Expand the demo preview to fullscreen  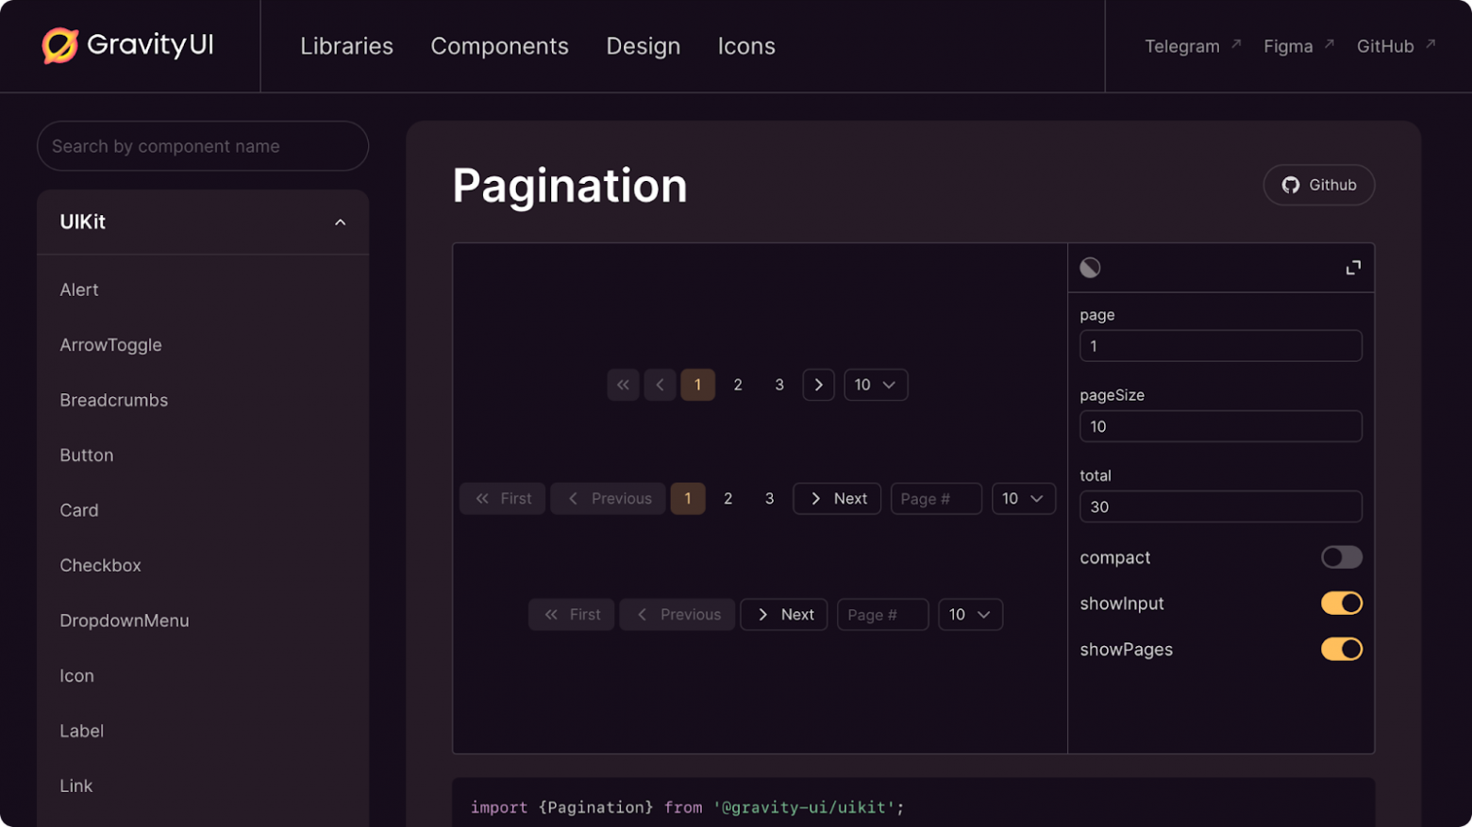(x=1353, y=268)
